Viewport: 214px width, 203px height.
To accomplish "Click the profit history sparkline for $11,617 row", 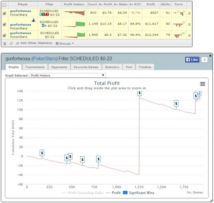I will pyautogui.click(x=74, y=24).
